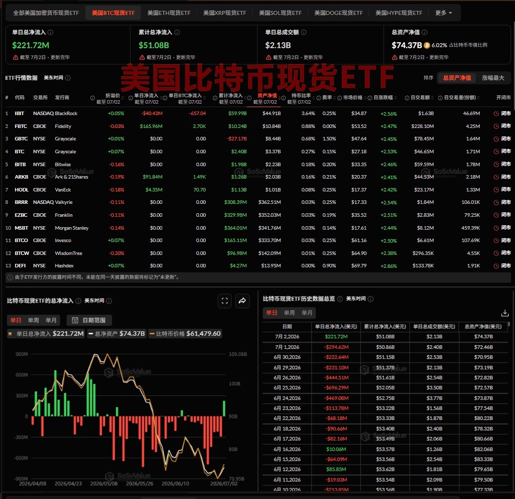Download the ETF history data
Screen dimensions: 515x499
point(505,313)
